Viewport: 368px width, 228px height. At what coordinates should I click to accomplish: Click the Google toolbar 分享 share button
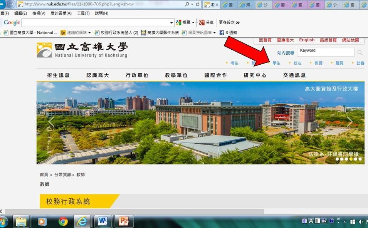coord(206,23)
